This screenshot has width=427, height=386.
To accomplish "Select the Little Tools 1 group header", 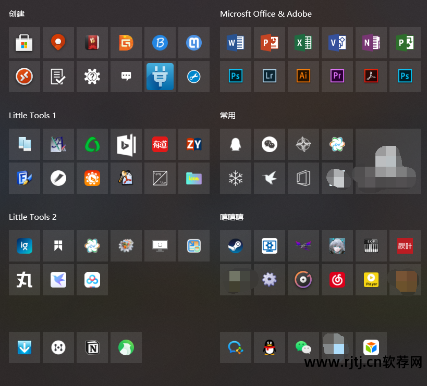I will point(32,115).
